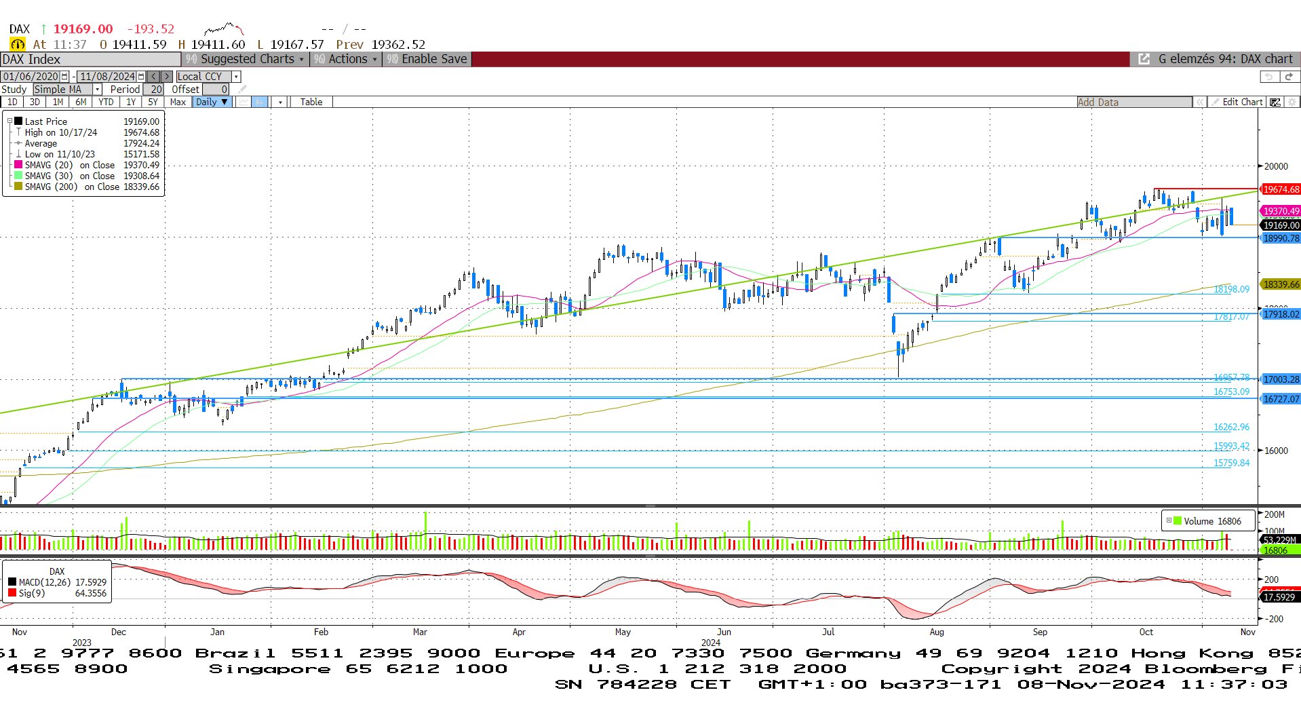Click the 17003.28 axis price label
The image size is (1301, 722).
click(1281, 379)
